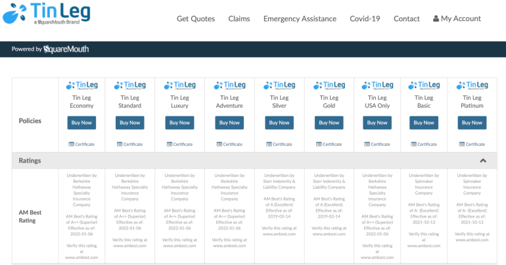506x265 pixels.
Task: Collapse the Ratings section chevron
Action: tap(483, 160)
